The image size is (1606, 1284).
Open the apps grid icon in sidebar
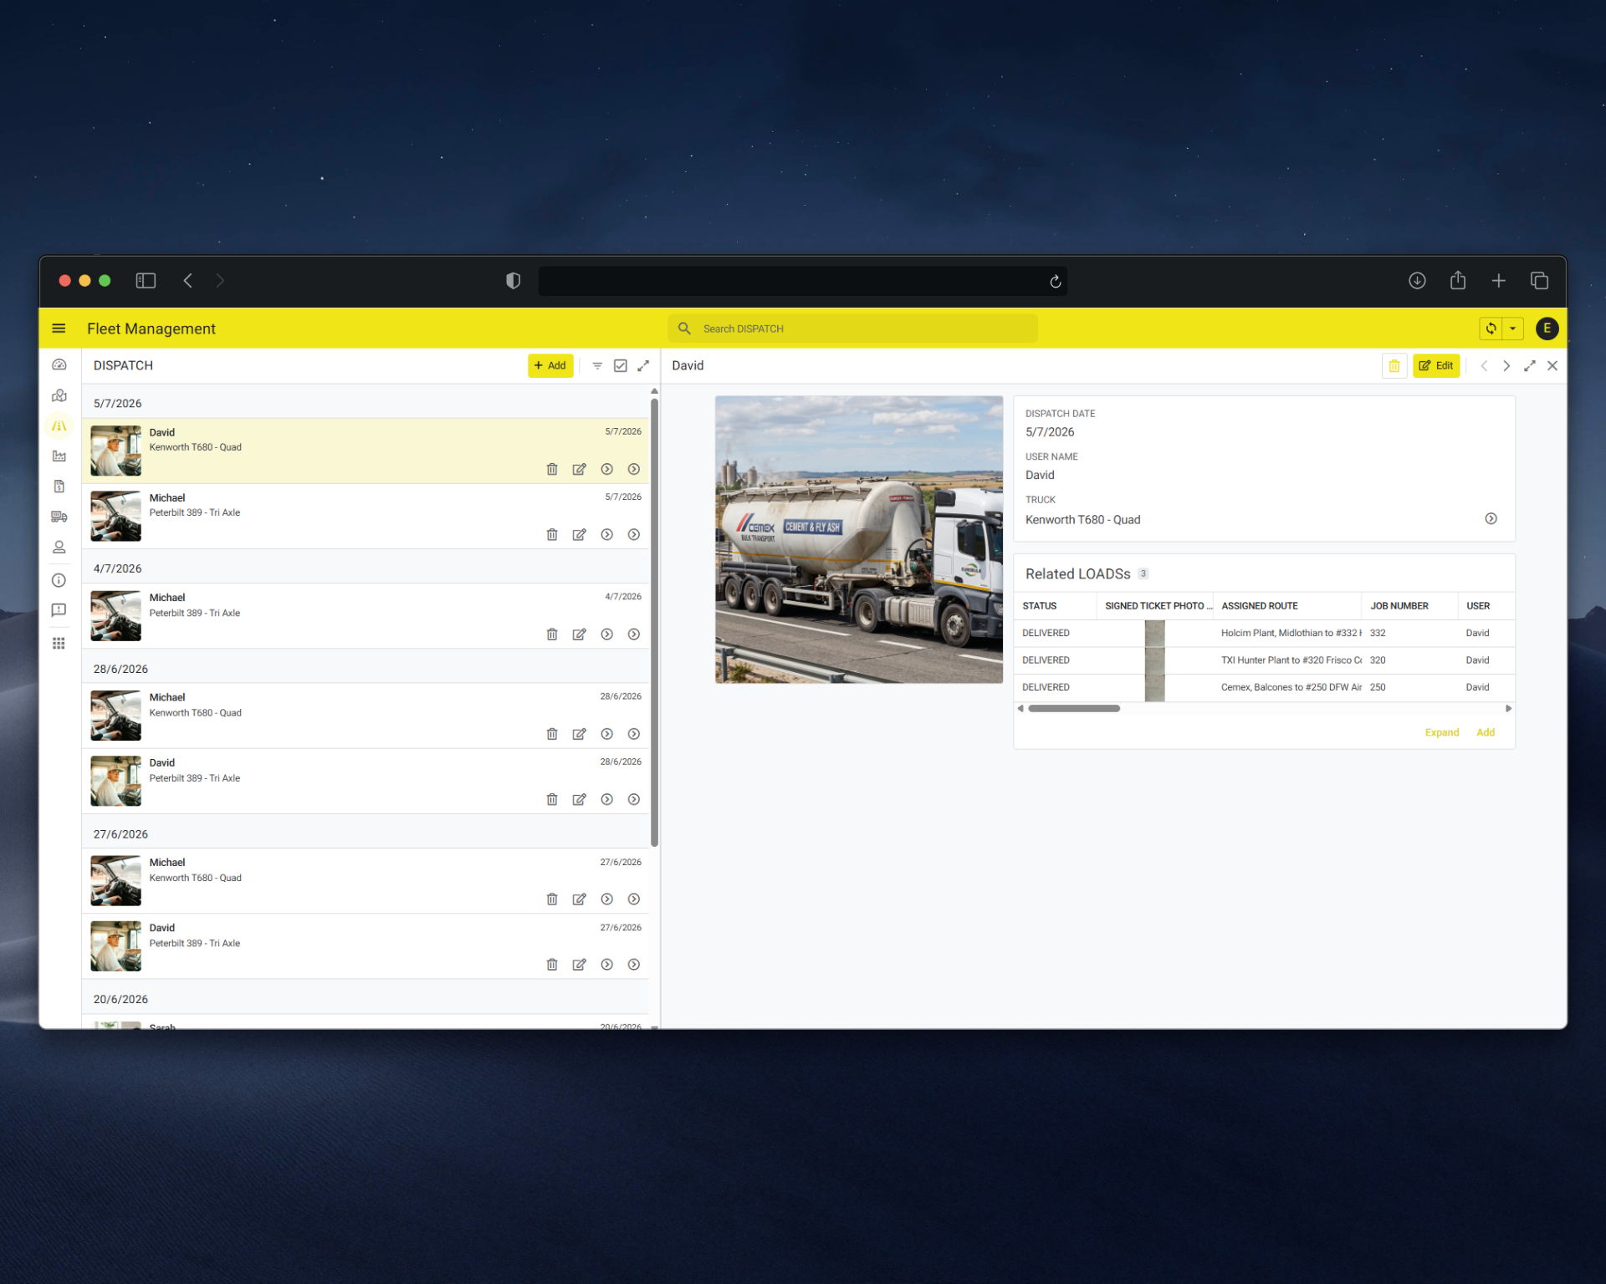tap(59, 644)
